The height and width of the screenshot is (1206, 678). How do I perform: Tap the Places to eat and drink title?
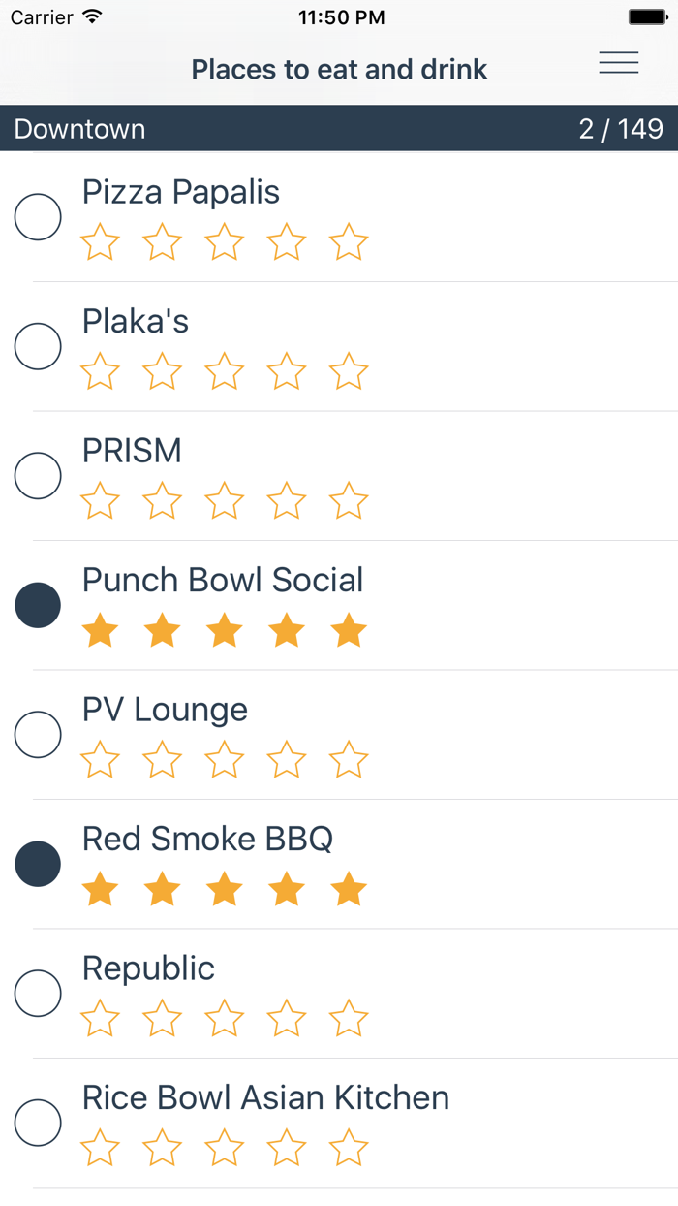coord(339,69)
